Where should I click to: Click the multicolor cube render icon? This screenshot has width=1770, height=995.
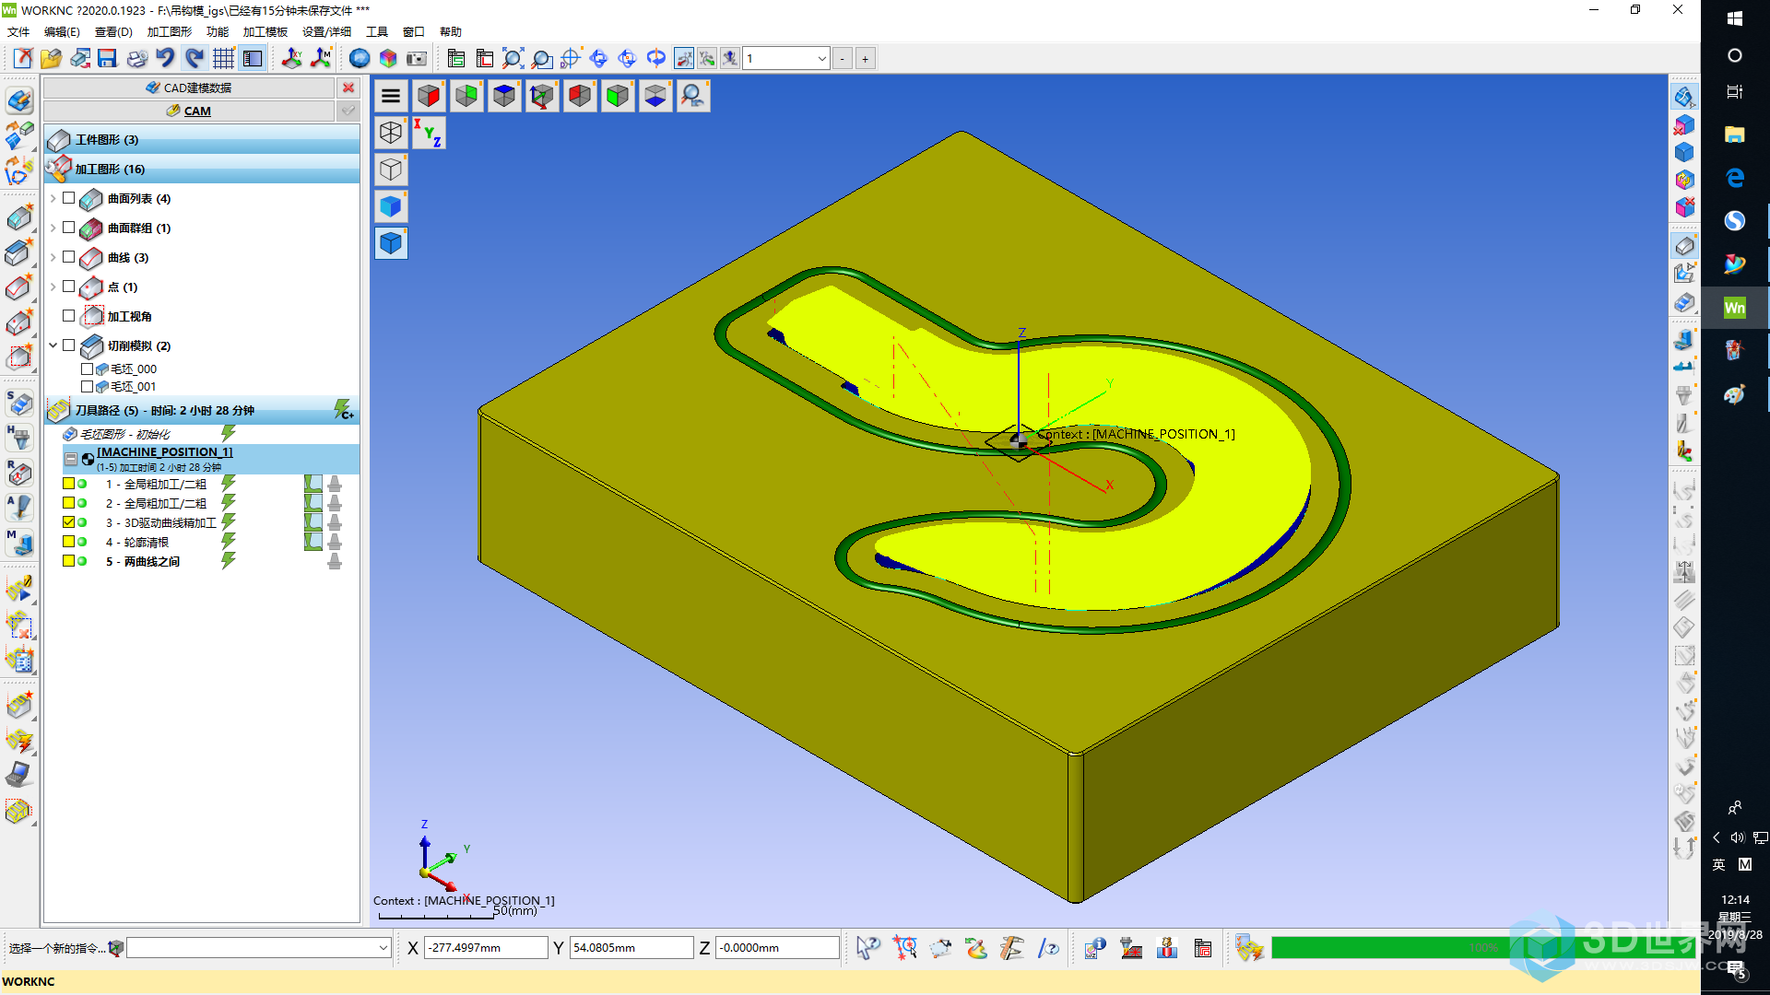[x=388, y=58]
